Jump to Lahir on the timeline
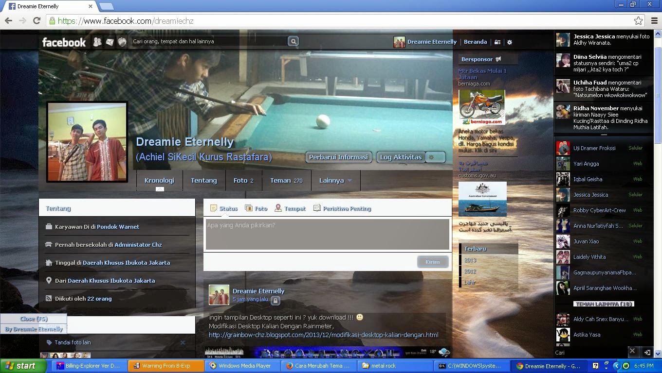The width and height of the screenshot is (662, 373). click(470, 283)
